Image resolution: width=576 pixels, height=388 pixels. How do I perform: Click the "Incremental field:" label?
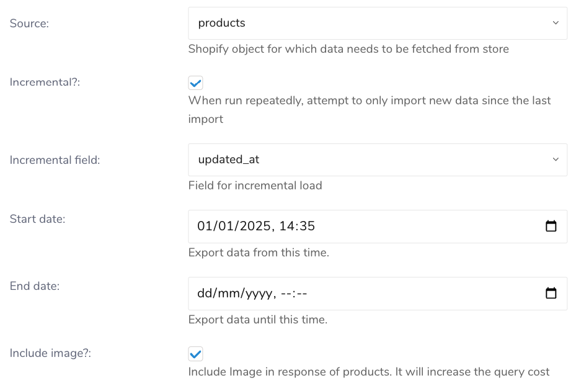[x=55, y=160]
